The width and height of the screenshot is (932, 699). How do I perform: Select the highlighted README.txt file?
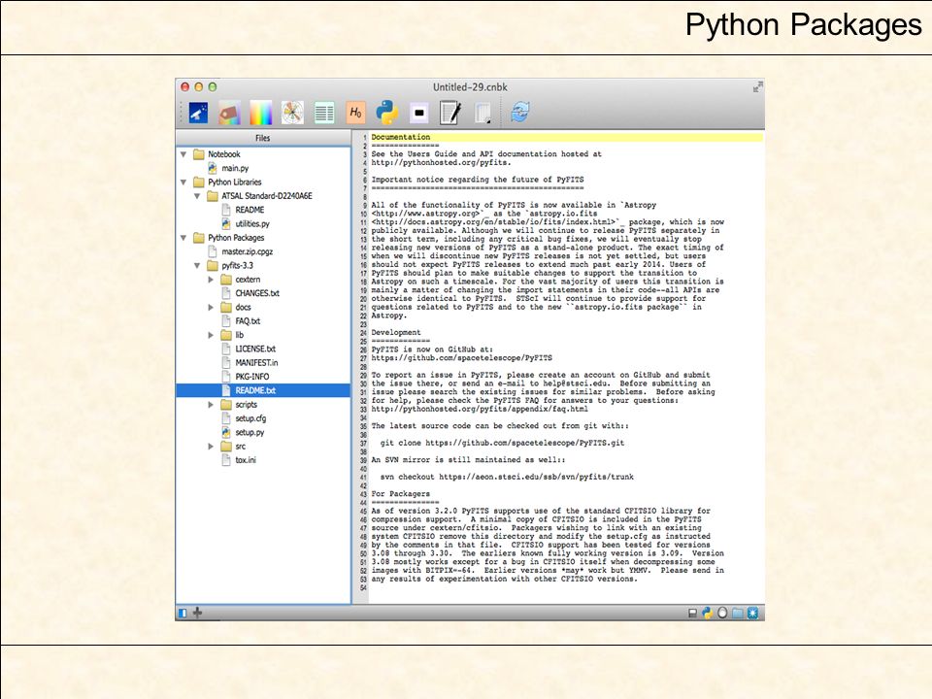[263, 390]
